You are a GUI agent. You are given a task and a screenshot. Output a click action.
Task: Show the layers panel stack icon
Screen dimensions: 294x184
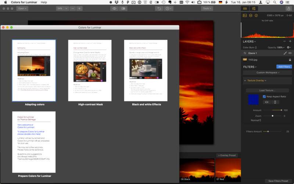pyautogui.click(x=251, y=15)
